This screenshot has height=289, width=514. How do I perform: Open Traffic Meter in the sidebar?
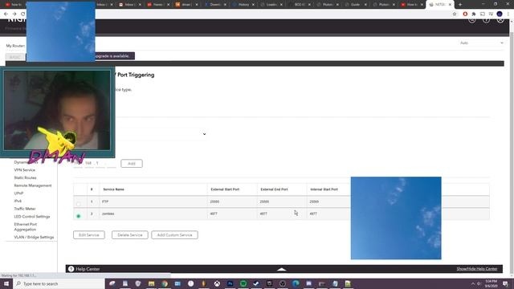pyautogui.click(x=25, y=209)
